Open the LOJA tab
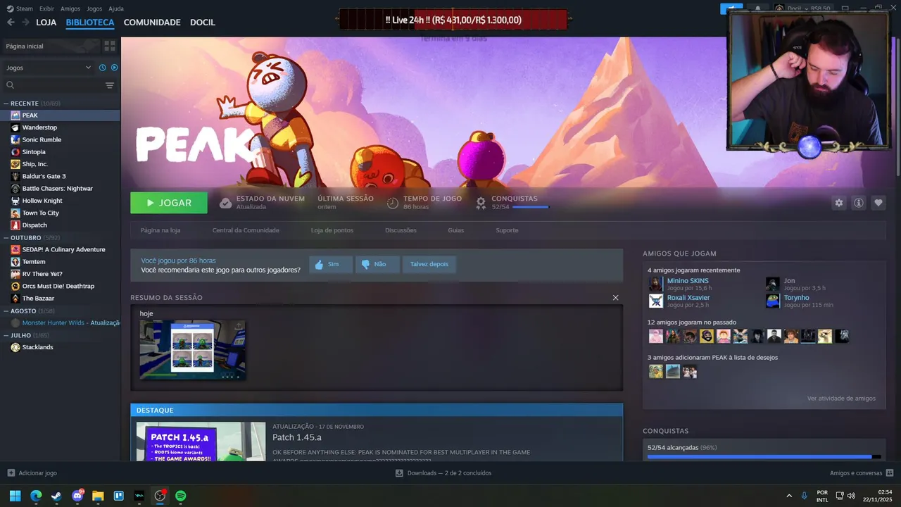Screen dimensions: 901x507 (x=46, y=23)
